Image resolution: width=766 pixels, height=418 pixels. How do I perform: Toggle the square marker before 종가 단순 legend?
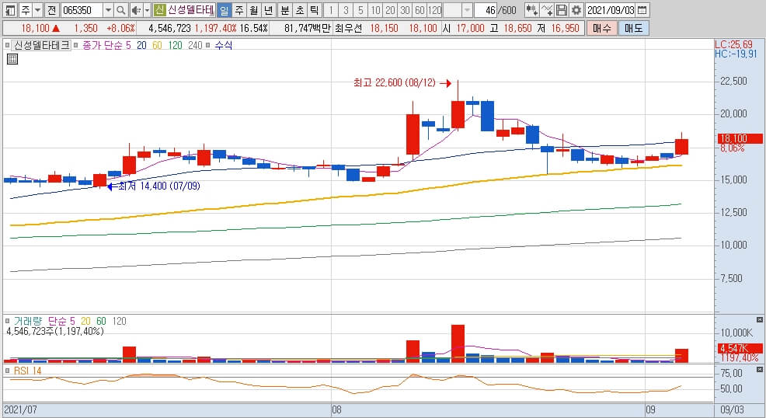pyautogui.click(x=75, y=45)
